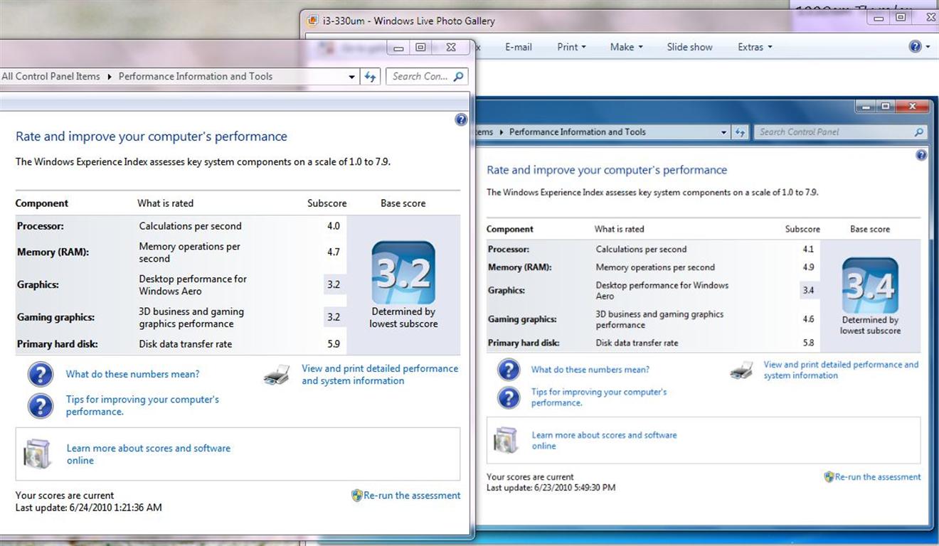Screen dimensions: 939x546
Task: Click the Search Control Panel field in the right window
Action: point(841,132)
